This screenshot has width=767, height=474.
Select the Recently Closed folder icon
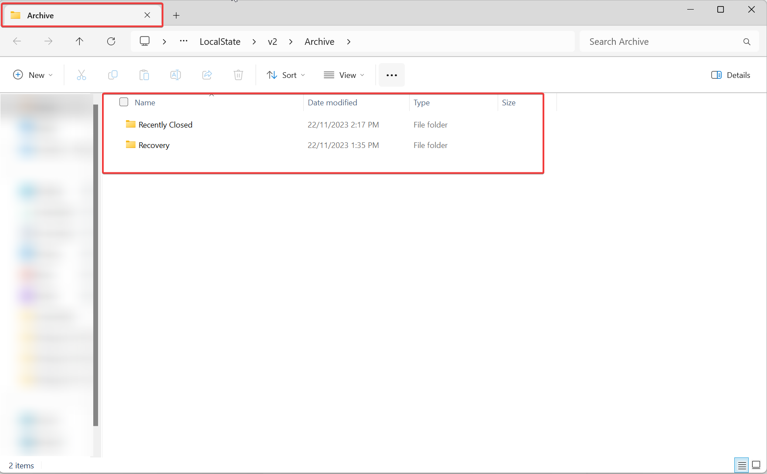point(131,124)
